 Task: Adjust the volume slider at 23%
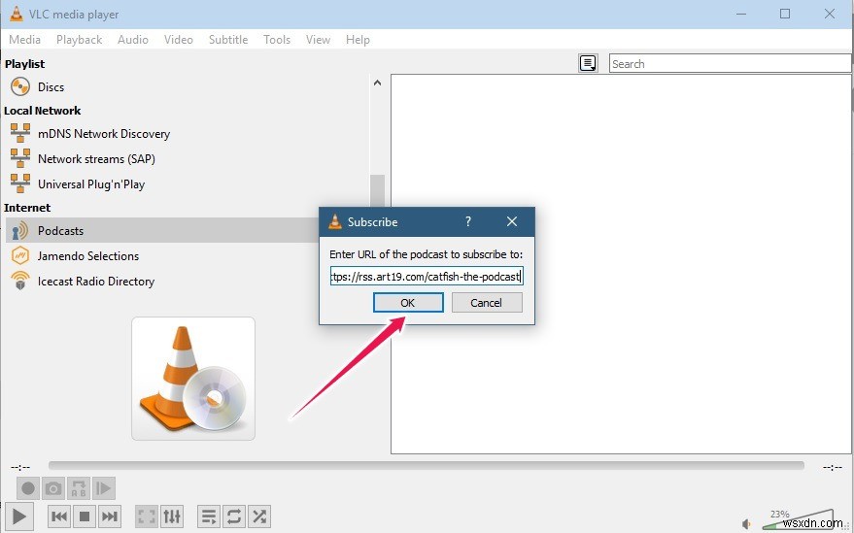[798, 520]
